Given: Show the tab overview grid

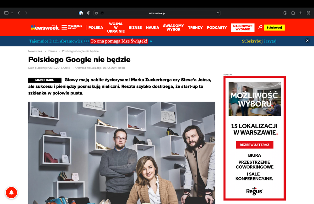Looking at the screenshot, I should [x=308, y=13].
